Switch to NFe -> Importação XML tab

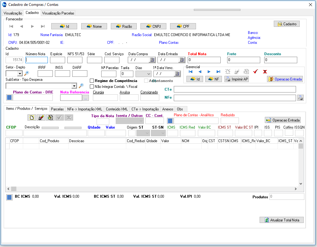click(x=85, y=109)
